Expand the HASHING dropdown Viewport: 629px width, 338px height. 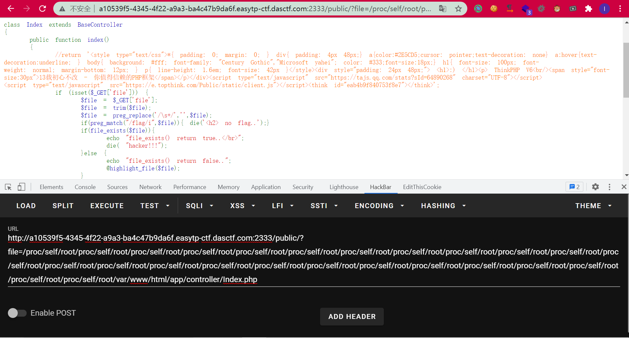coord(443,206)
